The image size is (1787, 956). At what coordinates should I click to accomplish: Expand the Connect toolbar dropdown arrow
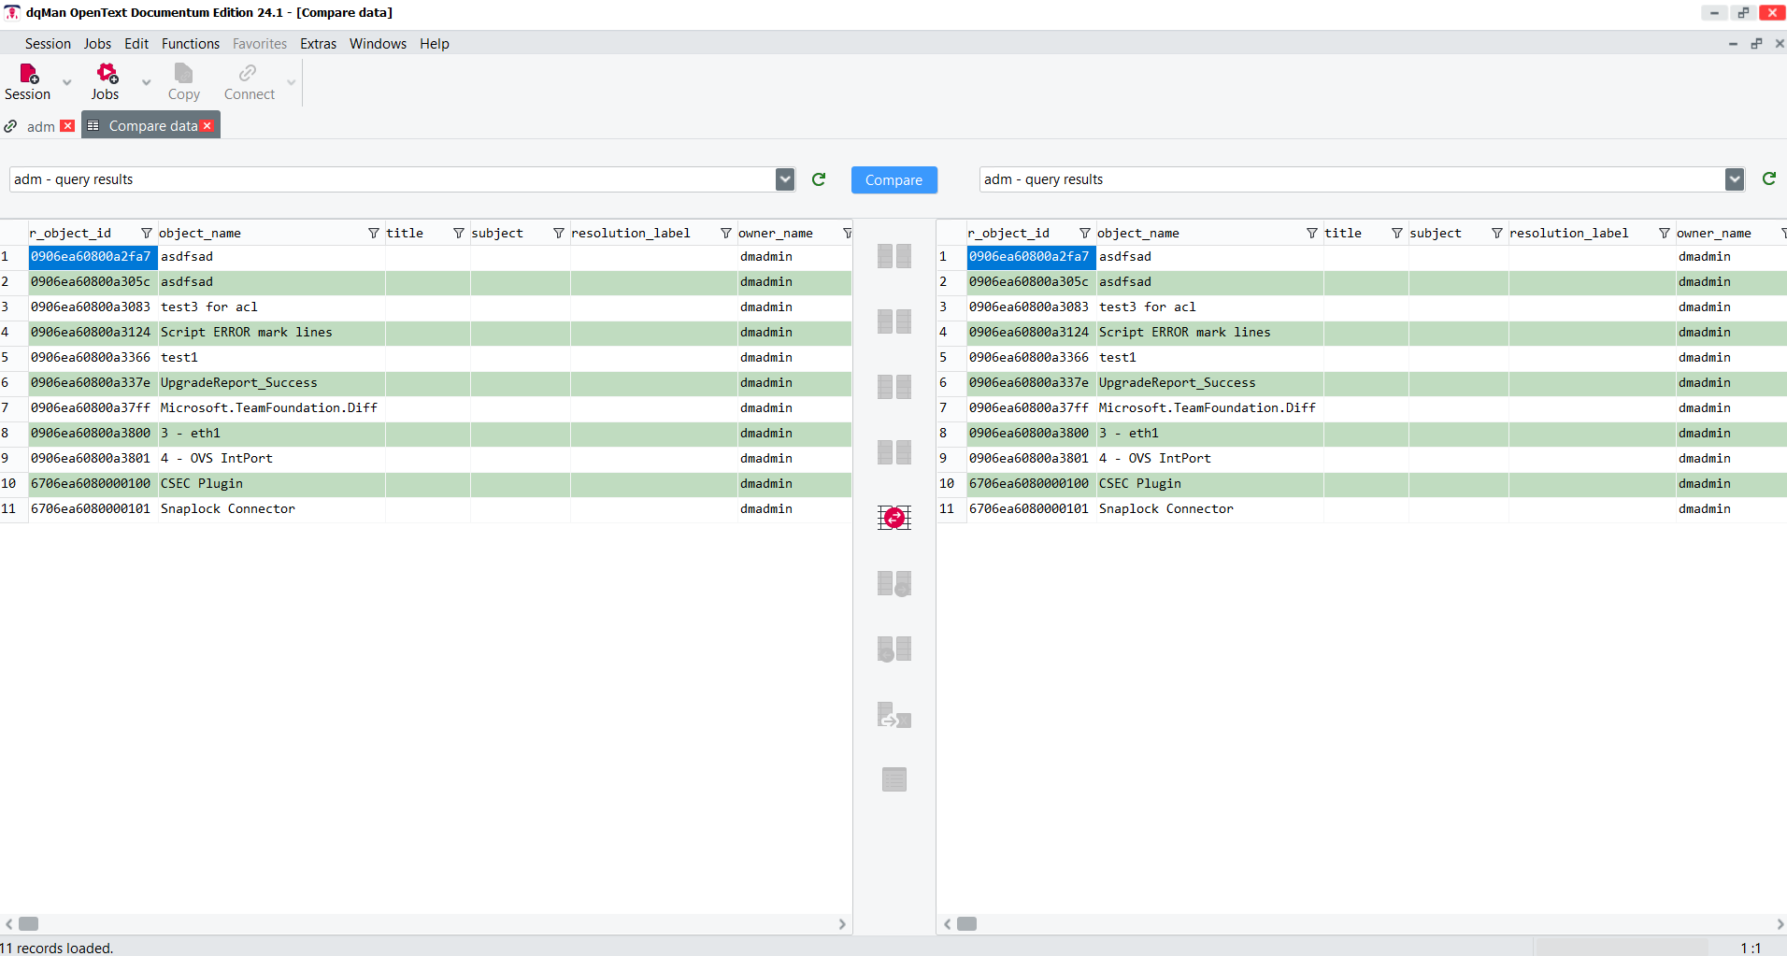292,82
